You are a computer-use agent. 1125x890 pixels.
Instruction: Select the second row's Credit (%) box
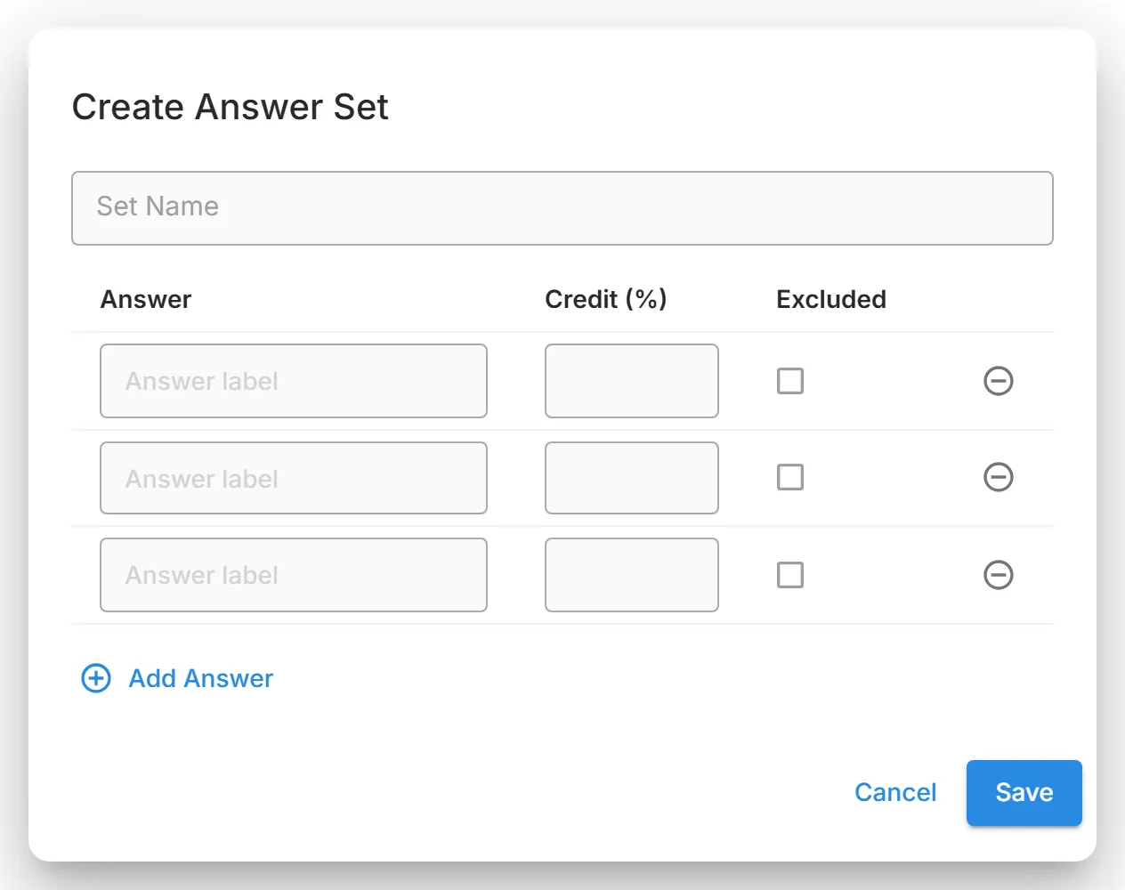click(632, 478)
